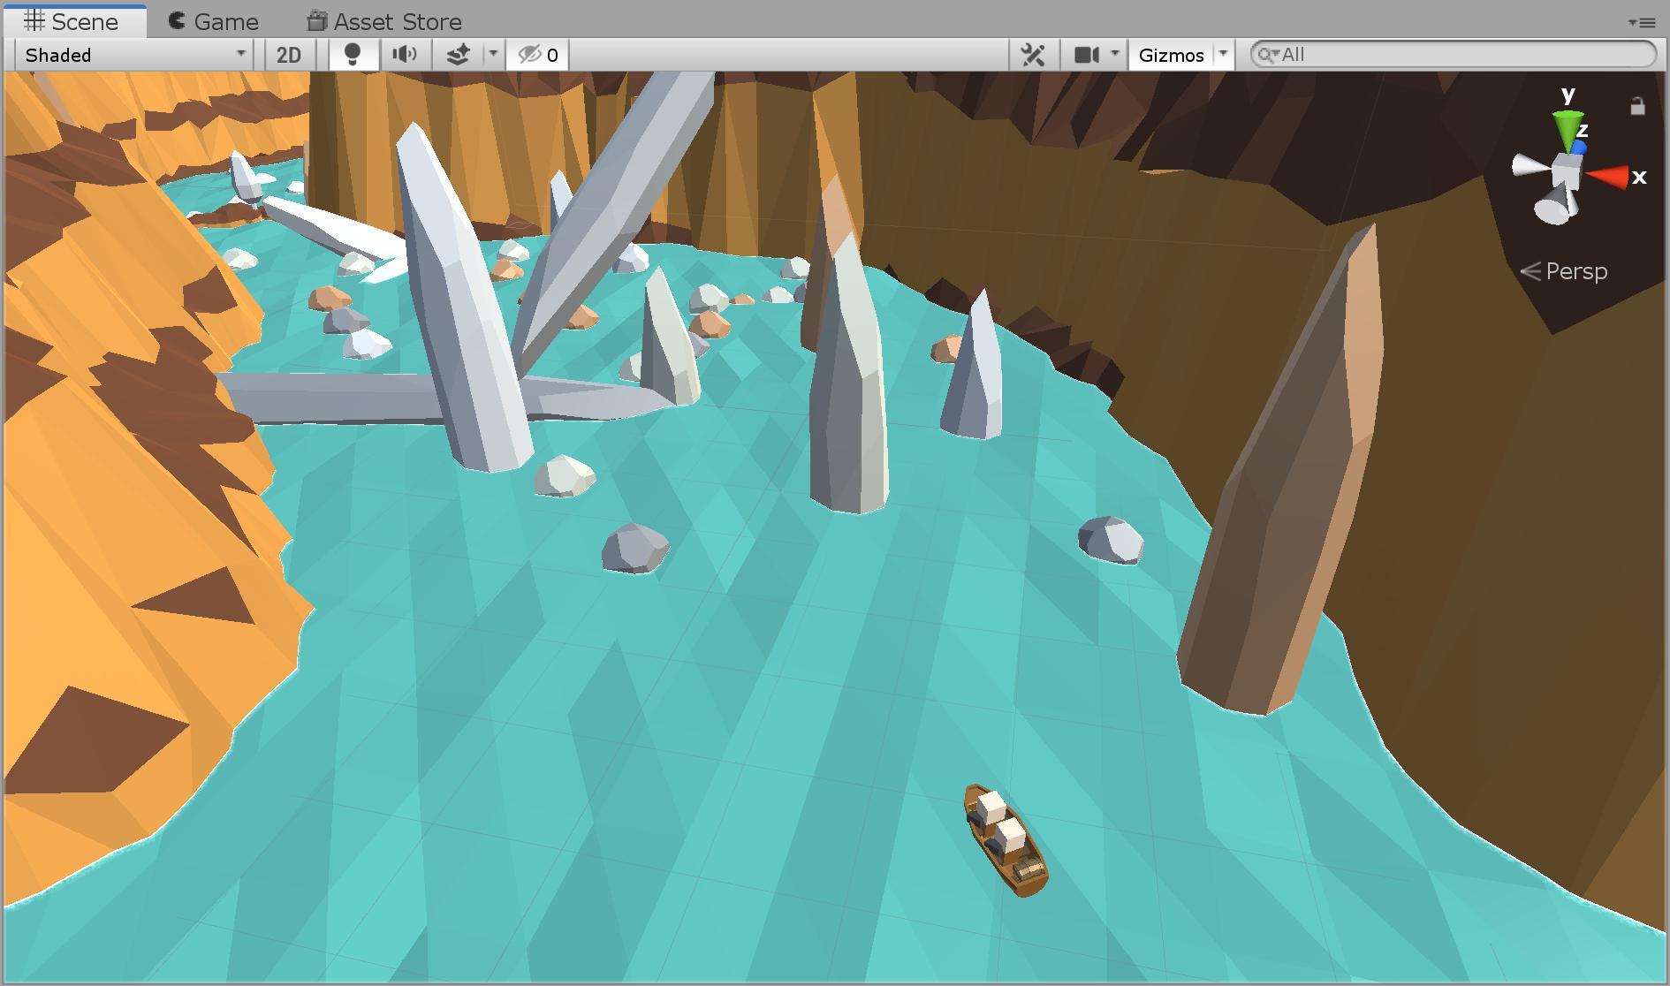This screenshot has height=986, width=1670.
Task: Toggle orientation gizmo lock icon
Action: click(1637, 106)
